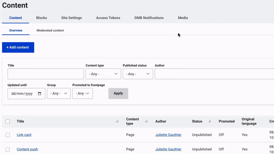Open the Promoted to frontpage dropdown
The image size is (274, 154).
click(x=83, y=93)
